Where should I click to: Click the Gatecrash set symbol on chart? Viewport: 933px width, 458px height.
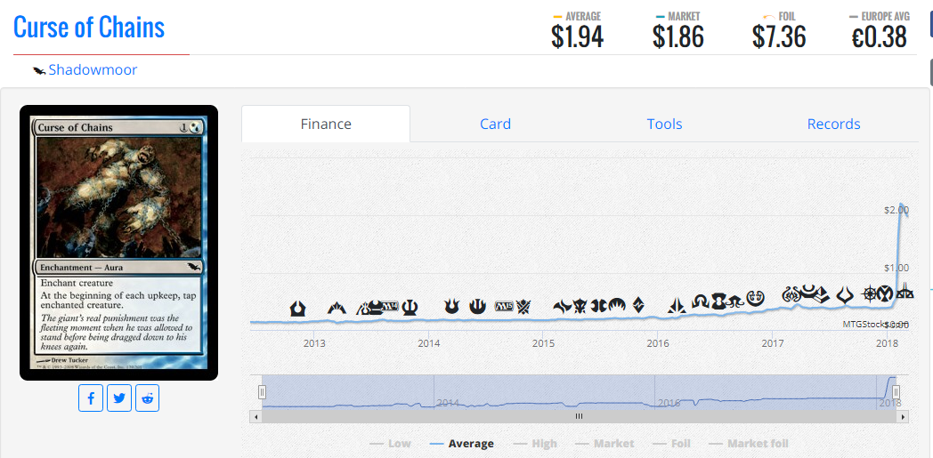pyautogui.click(x=337, y=308)
